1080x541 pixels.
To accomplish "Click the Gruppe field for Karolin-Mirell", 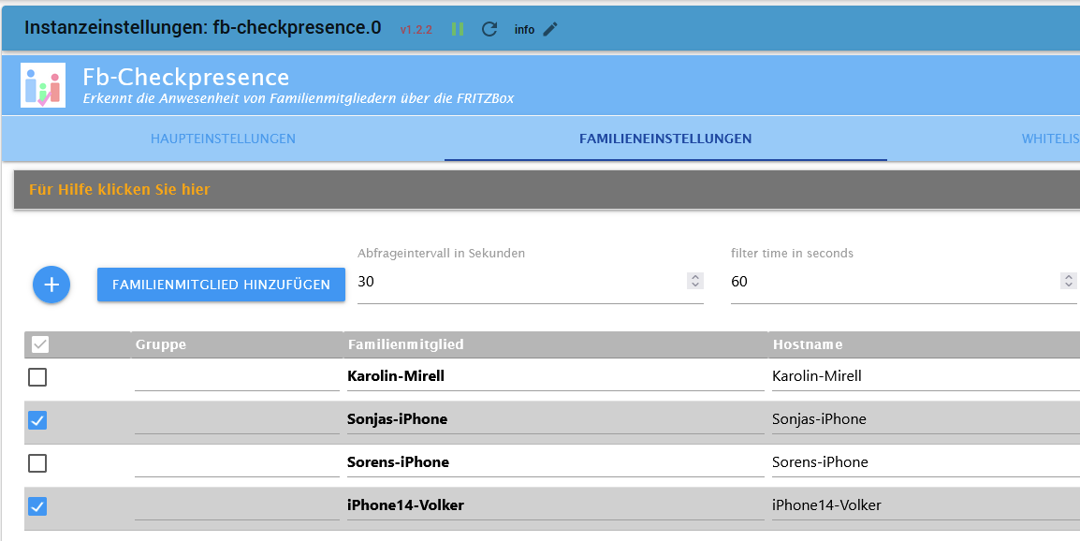I will [x=238, y=376].
